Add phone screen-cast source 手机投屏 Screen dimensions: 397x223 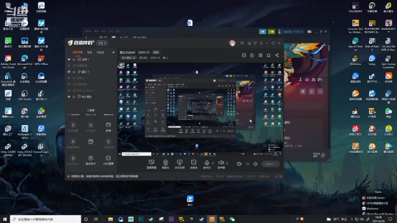179,164
